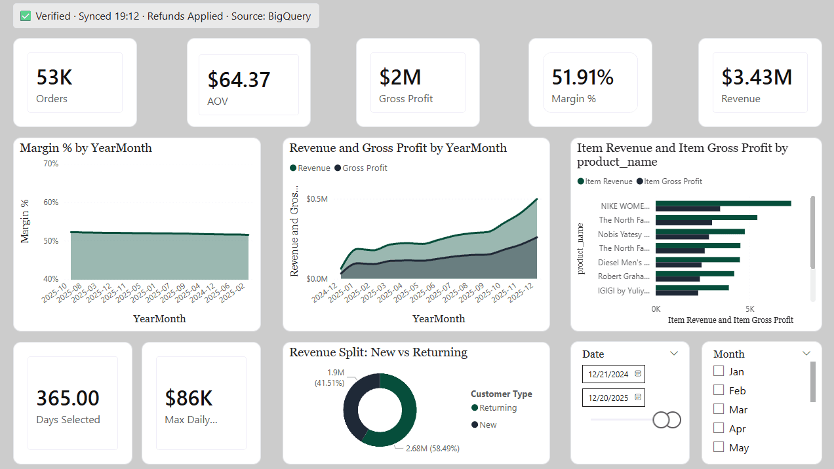Select the Item Revenue legend marker
The height and width of the screenshot is (469, 834).
click(x=581, y=181)
